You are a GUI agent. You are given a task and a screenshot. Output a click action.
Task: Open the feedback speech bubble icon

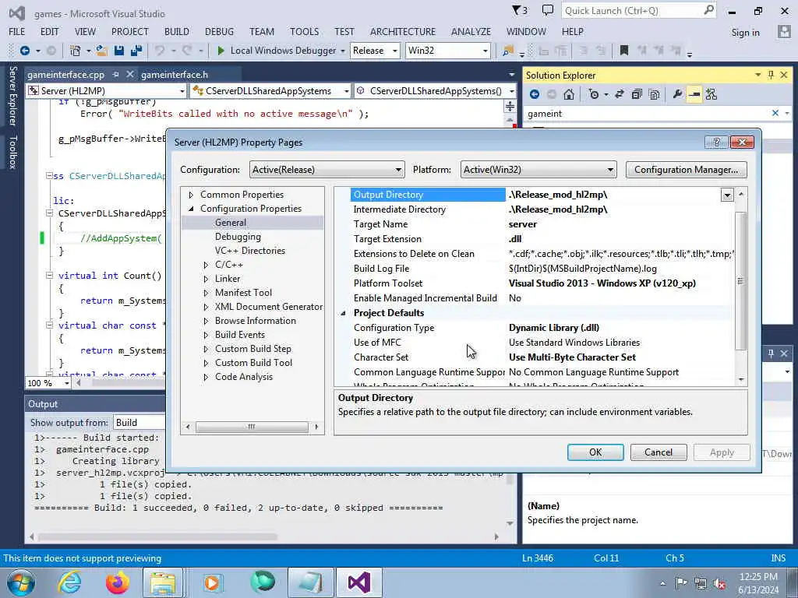[548, 10]
